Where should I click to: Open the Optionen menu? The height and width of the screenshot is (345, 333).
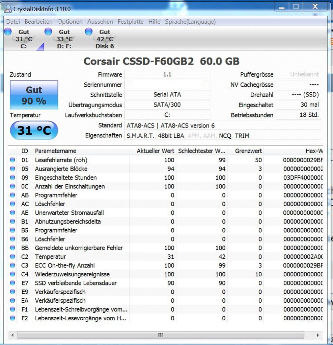(x=70, y=22)
